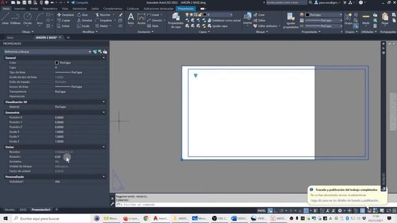Add new drawing tab with plus button

[68, 37]
